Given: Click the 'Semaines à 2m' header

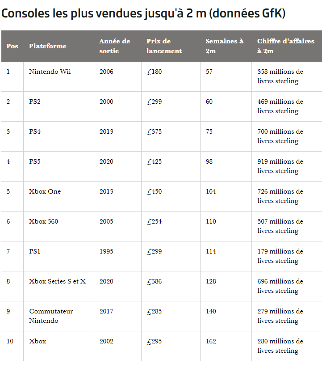Looking at the screenshot, I should coord(224,46).
